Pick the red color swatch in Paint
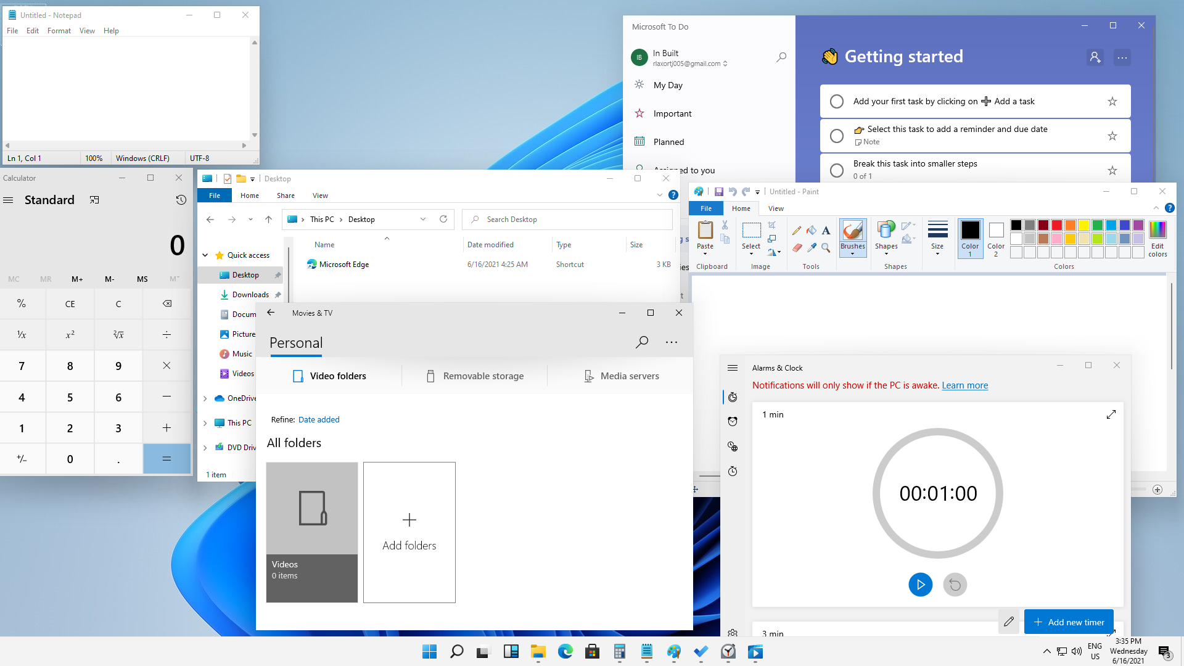1184x666 pixels. [x=1057, y=225]
